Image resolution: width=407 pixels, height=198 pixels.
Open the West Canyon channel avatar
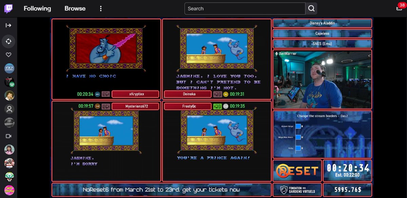9,190
